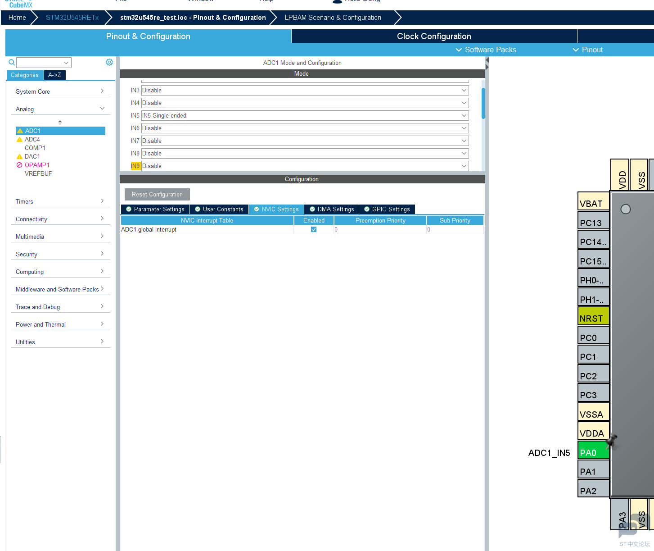Click the Reset Configuration button
This screenshot has height=551, width=654.
tap(157, 195)
